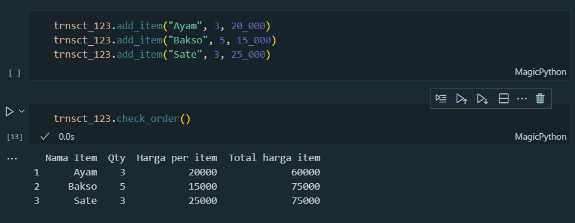The width and height of the screenshot is (575, 223).
Task: Select Ayam in output table
Action: pyautogui.click(x=86, y=172)
